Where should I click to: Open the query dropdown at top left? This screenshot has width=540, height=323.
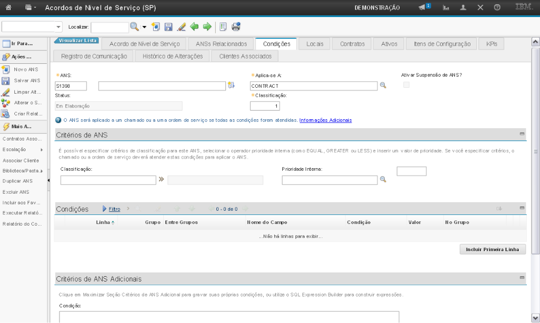(x=58, y=27)
